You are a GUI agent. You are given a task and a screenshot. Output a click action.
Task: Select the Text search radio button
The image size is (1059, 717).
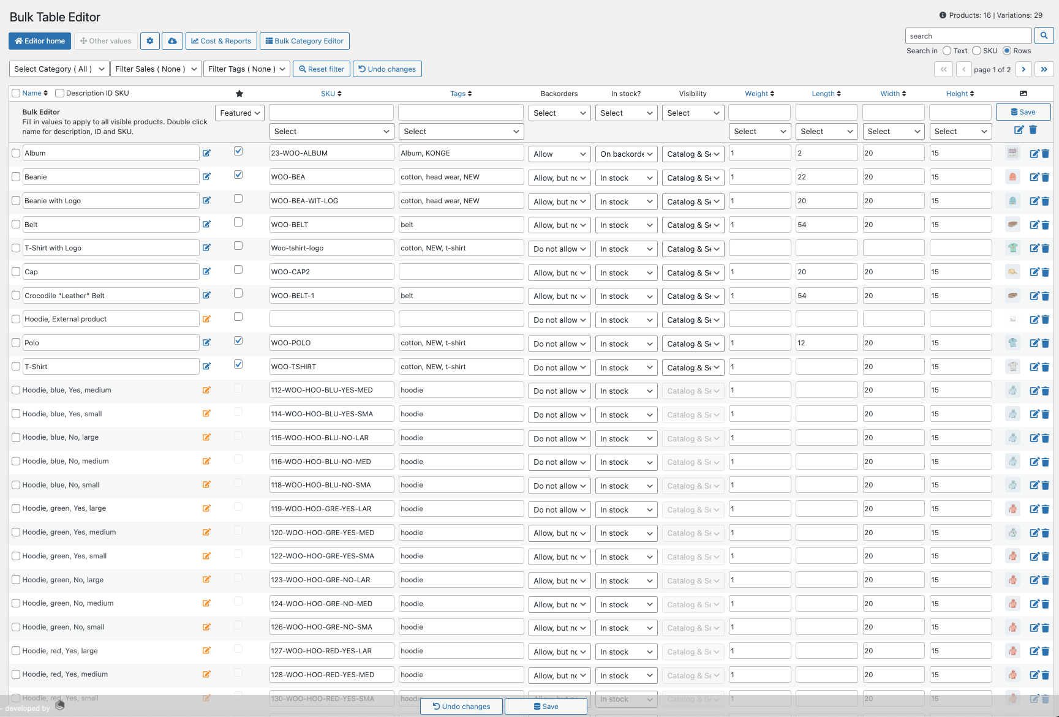[948, 51]
